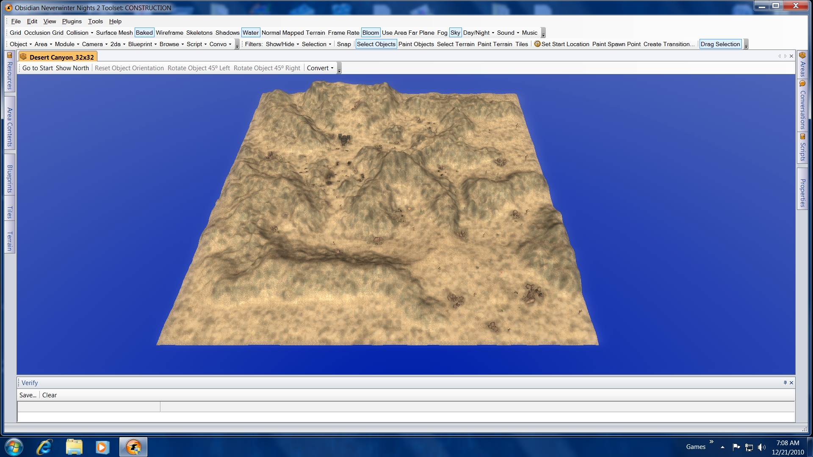Enable Wireframe view mode
This screenshot has width=813, height=457.
[169, 33]
